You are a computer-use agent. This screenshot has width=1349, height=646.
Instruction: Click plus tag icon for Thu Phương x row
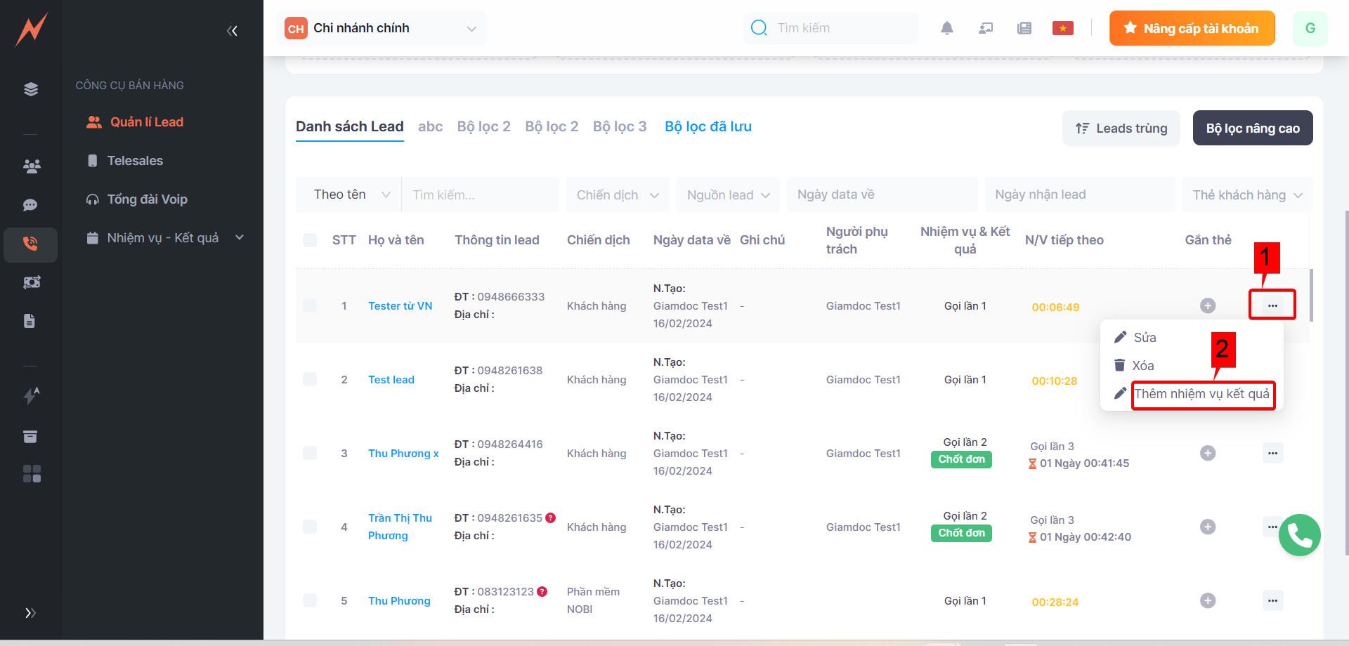click(x=1207, y=453)
